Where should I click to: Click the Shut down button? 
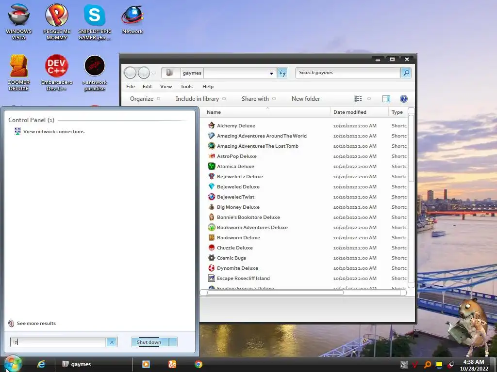pyautogui.click(x=149, y=342)
